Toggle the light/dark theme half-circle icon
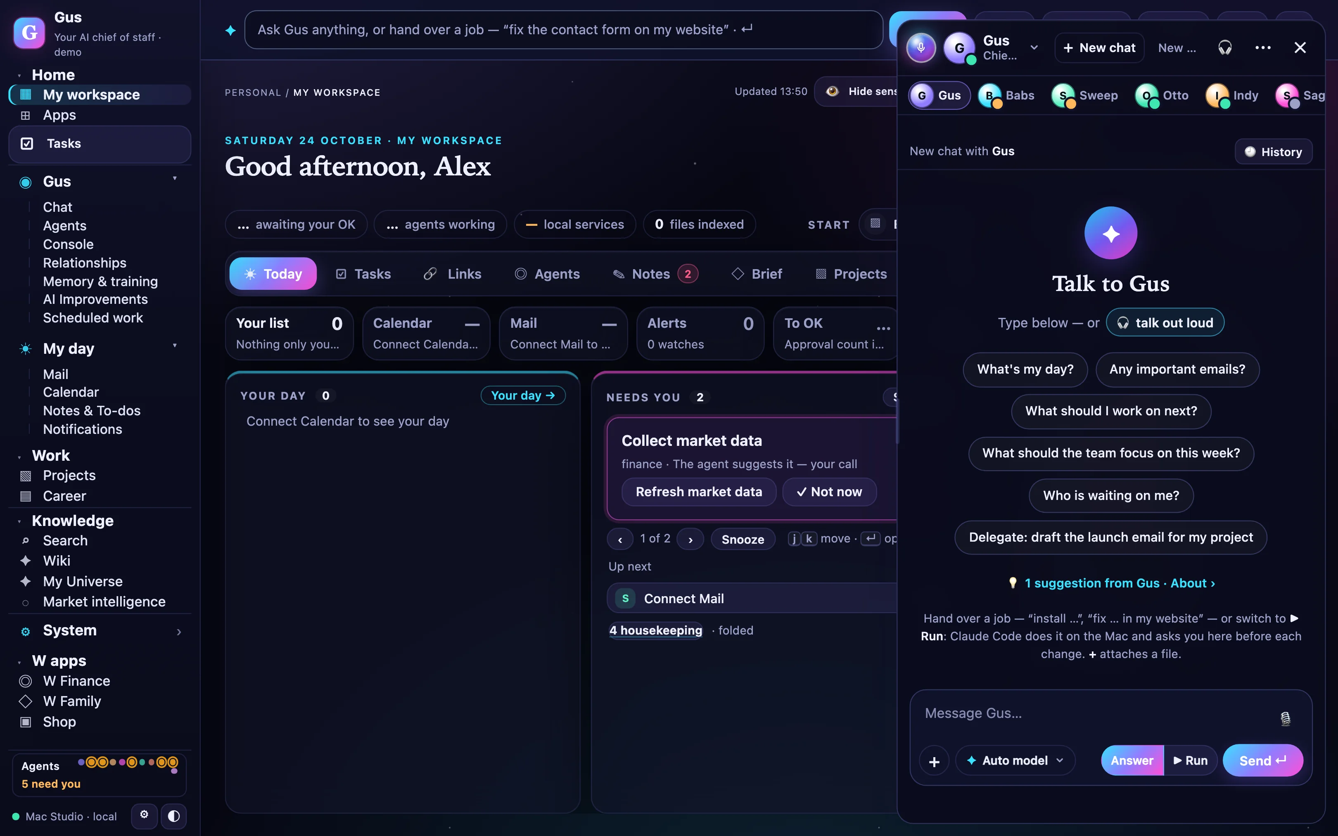The height and width of the screenshot is (836, 1338). click(x=173, y=816)
